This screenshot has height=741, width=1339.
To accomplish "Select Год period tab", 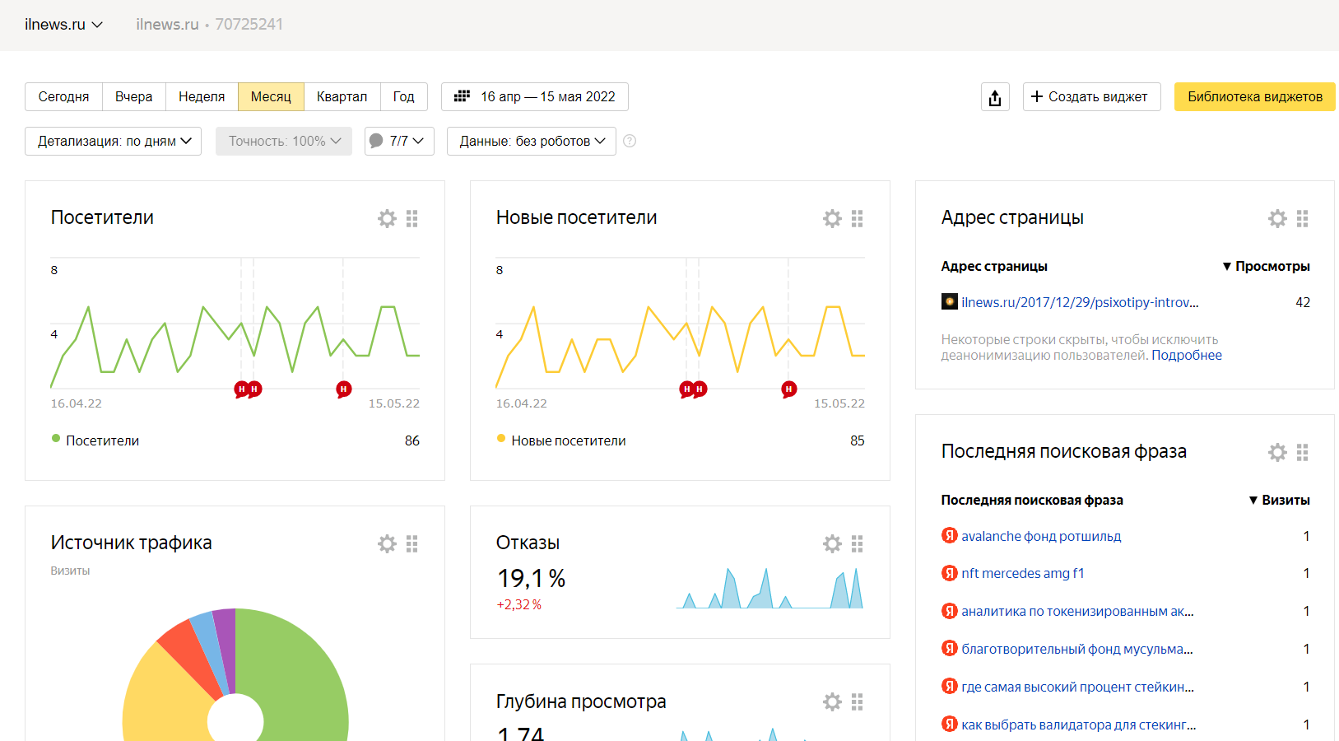I will (403, 96).
